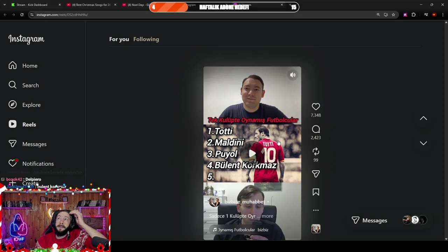
Task: Open the bizbize_muhabbet profile link
Action: [244, 202]
